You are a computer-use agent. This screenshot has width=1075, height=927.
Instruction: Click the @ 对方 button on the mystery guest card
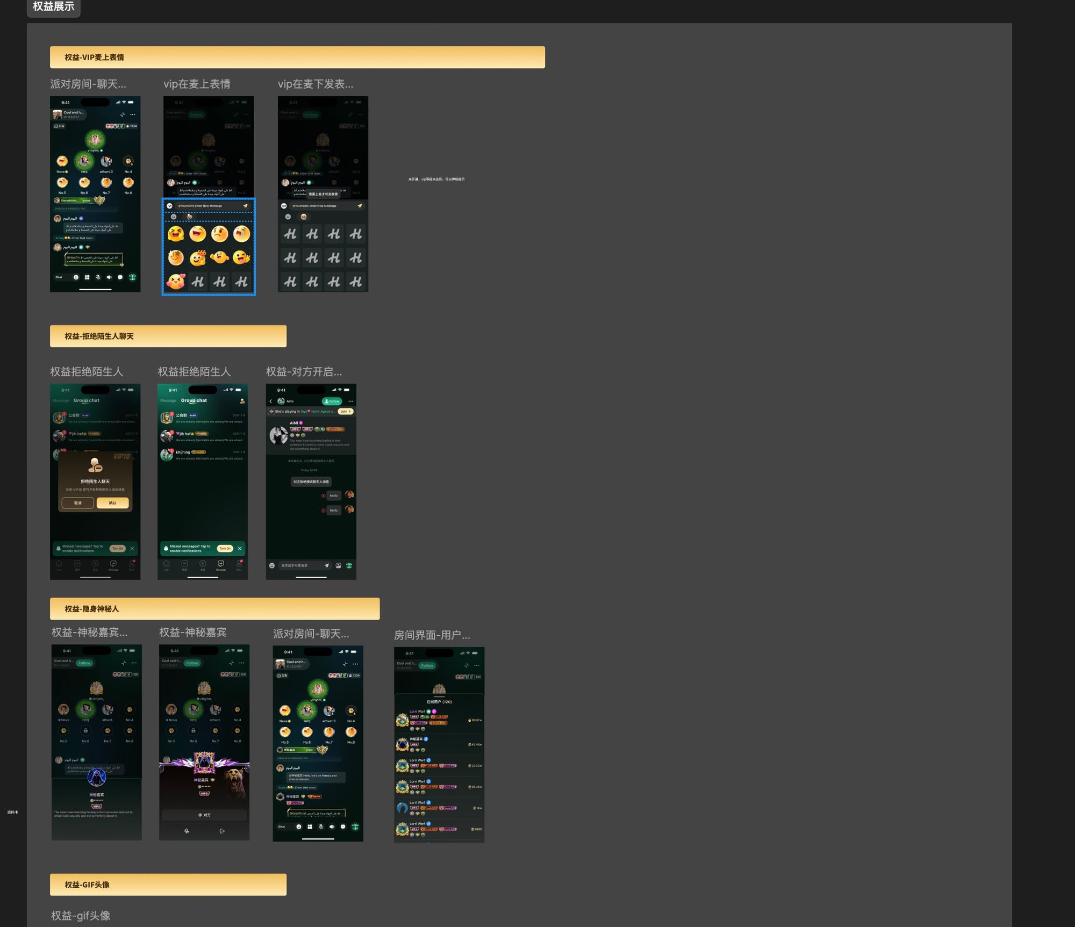click(x=204, y=815)
